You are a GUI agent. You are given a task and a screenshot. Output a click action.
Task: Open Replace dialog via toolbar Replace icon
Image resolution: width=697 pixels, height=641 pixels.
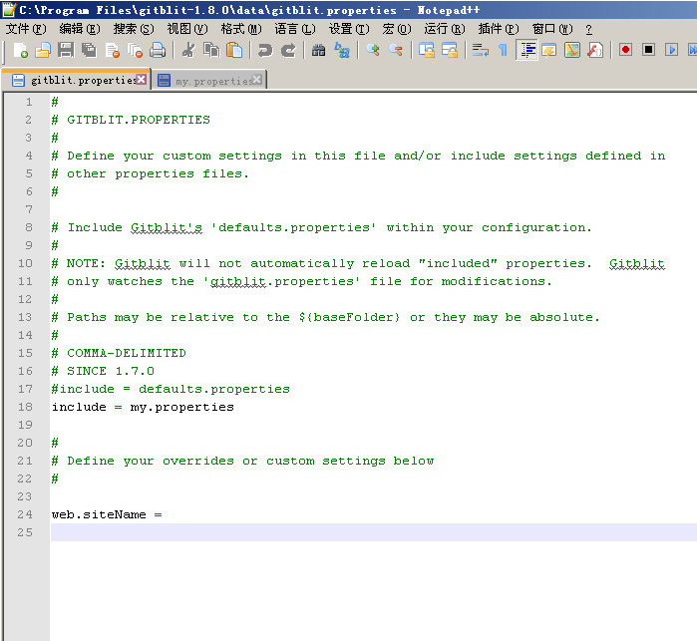tap(341, 50)
